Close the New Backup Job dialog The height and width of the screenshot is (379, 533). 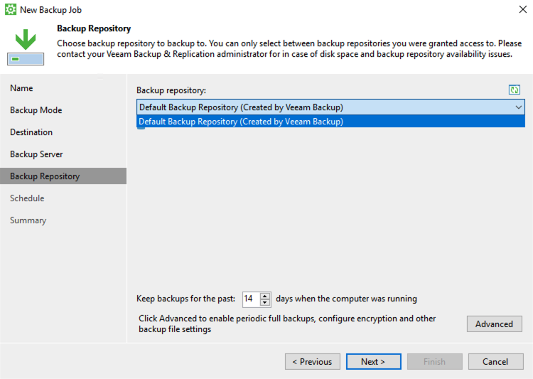(x=523, y=9)
